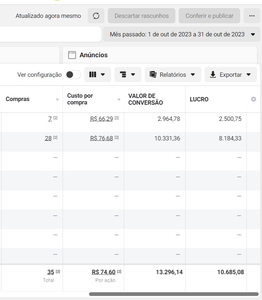Click the Anúncios panel icon
Image resolution: width=262 pixels, height=300 pixels.
tap(71, 55)
